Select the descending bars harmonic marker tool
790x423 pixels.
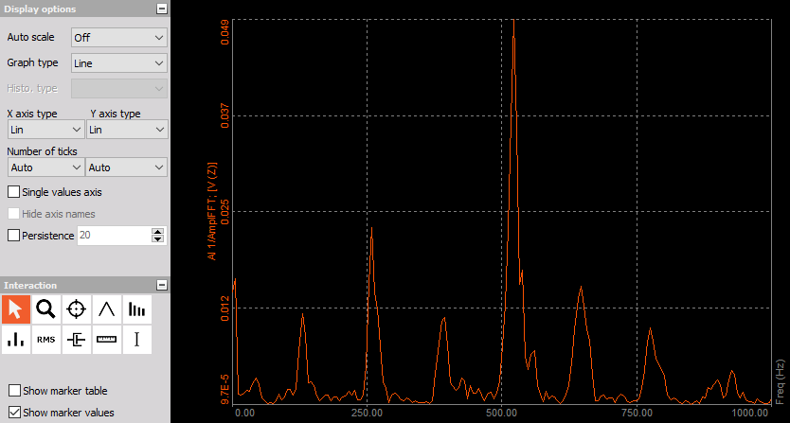click(136, 309)
